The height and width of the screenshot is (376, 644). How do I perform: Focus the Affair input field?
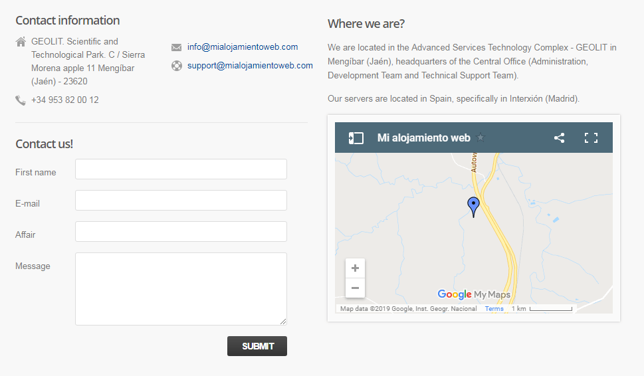pyautogui.click(x=181, y=231)
